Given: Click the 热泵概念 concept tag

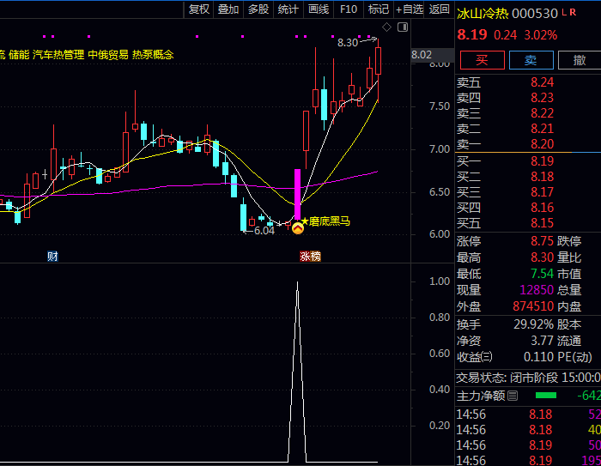Looking at the screenshot, I should coord(153,55).
